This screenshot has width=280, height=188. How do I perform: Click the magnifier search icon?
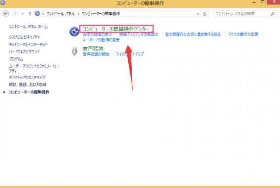click(272, 14)
